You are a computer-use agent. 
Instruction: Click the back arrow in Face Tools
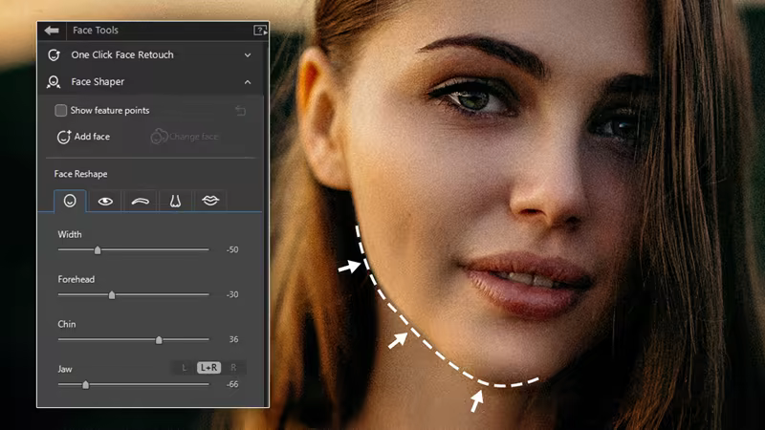[x=52, y=31]
